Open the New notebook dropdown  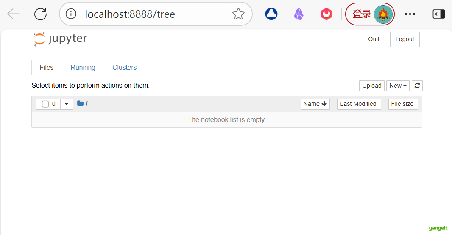[x=398, y=86]
